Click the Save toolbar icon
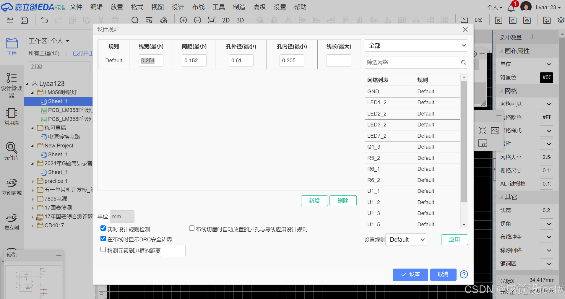The height and width of the screenshot is (299, 565). pyautogui.click(x=24, y=20)
